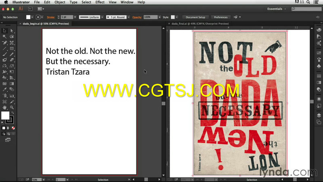The width and height of the screenshot is (323, 182).
Task: Open fill color dropdown in control bar
Action: [32, 17]
